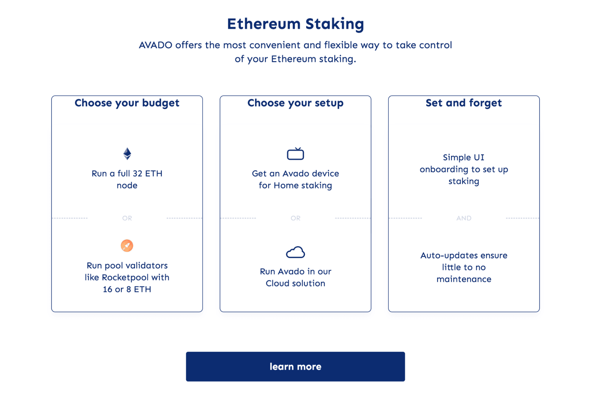The width and height of the screenshot is (596, 410).
Task: Click the OR divider in budget card
Action: pyautogui.click(x=127, y=218)
